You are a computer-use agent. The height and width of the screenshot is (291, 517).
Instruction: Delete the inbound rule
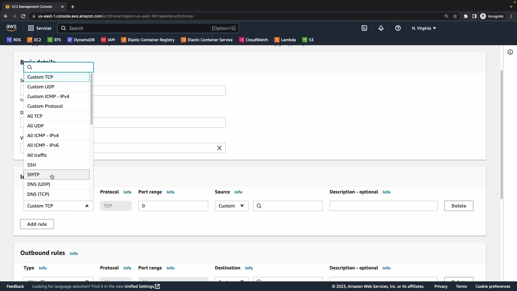point(458,206)
